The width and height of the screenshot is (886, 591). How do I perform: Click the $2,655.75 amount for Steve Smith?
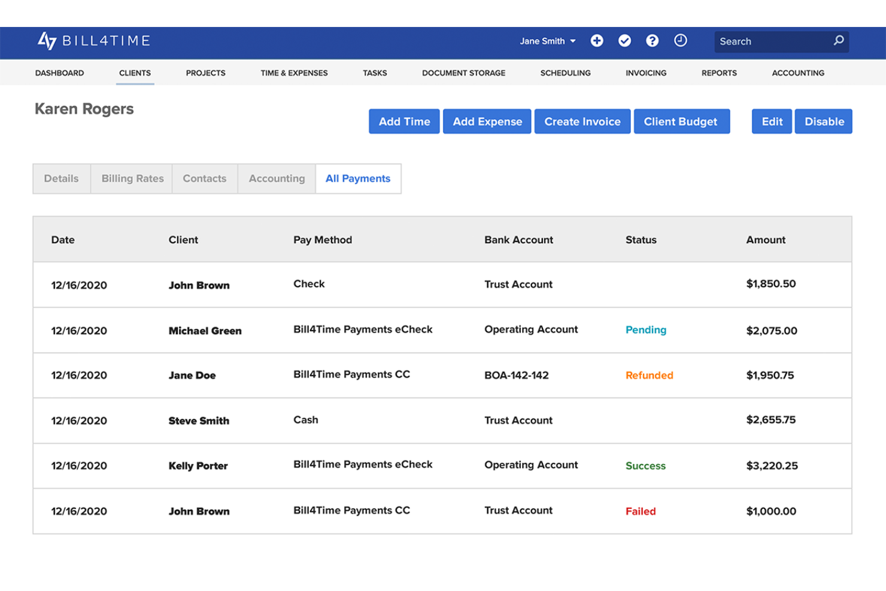pyautogui.click(x=771, y=420)
